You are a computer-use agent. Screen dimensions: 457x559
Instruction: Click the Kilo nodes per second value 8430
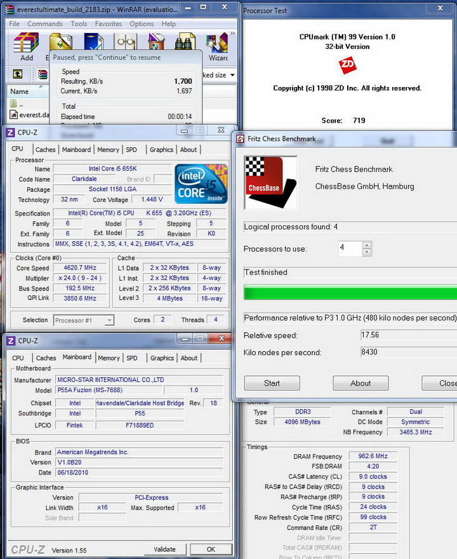[x=409, y=352]
